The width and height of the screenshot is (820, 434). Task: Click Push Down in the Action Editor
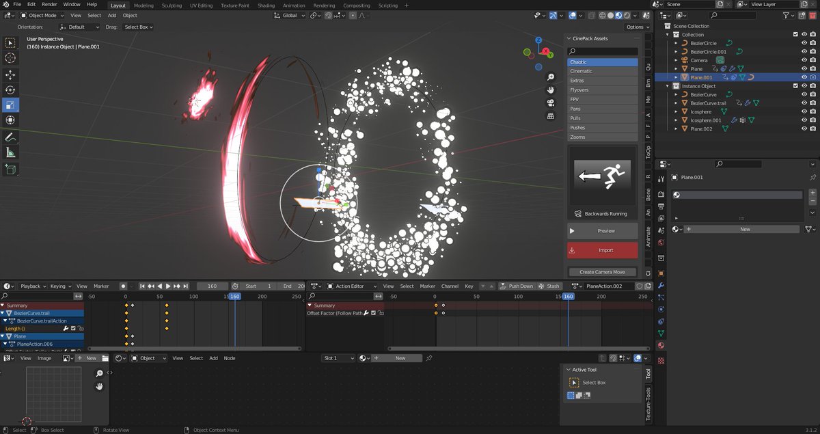516,286
